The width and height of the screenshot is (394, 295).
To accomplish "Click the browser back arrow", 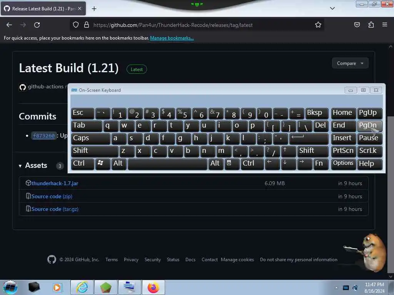I will point(9,25).
